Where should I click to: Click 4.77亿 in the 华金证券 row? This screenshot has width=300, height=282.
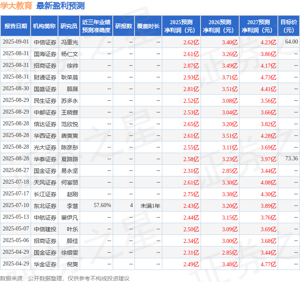pyautogui.click(x=269, y=264)
